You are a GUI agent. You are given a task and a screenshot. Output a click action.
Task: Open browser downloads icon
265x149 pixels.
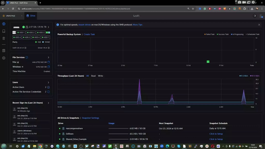tap(252, 9)
